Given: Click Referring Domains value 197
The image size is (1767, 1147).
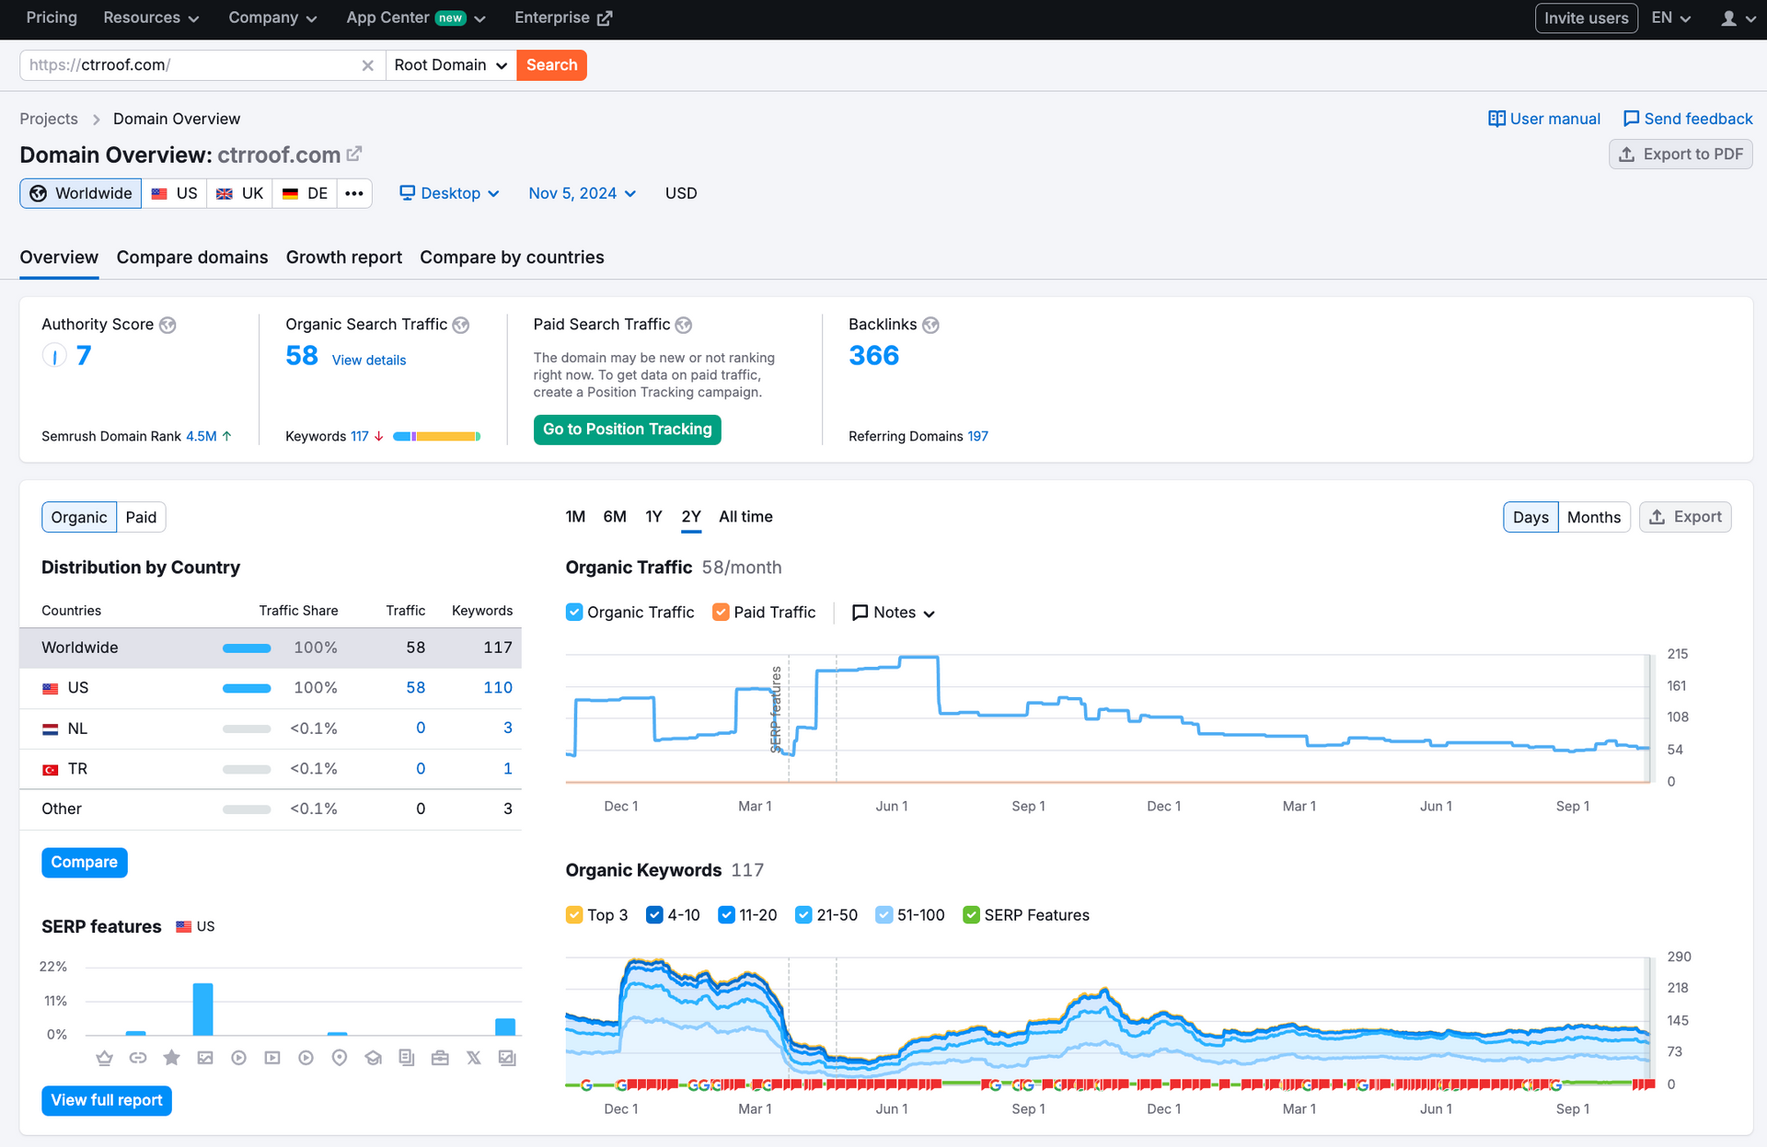Looking at the screenshot, I should [977, 437].
